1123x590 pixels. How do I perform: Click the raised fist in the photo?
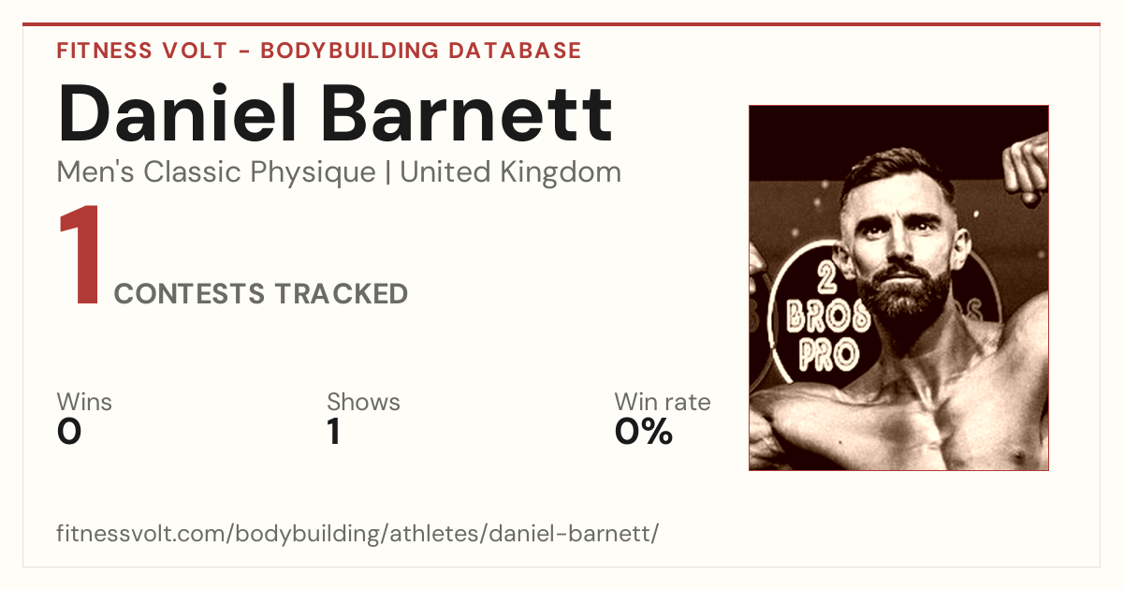[1026, 169]
